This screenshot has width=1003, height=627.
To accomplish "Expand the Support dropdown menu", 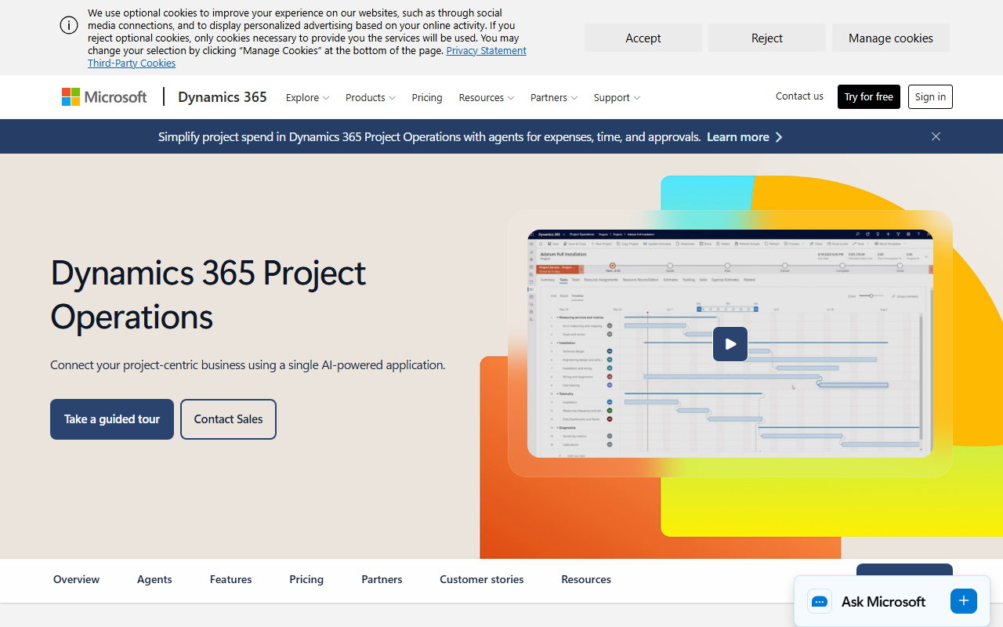I will [617, 98].
